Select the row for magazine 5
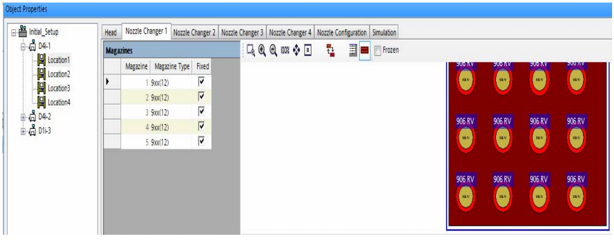 tap(157, 142)
